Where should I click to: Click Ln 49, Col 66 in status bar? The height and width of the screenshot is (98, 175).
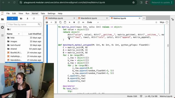tap(151, 96)
